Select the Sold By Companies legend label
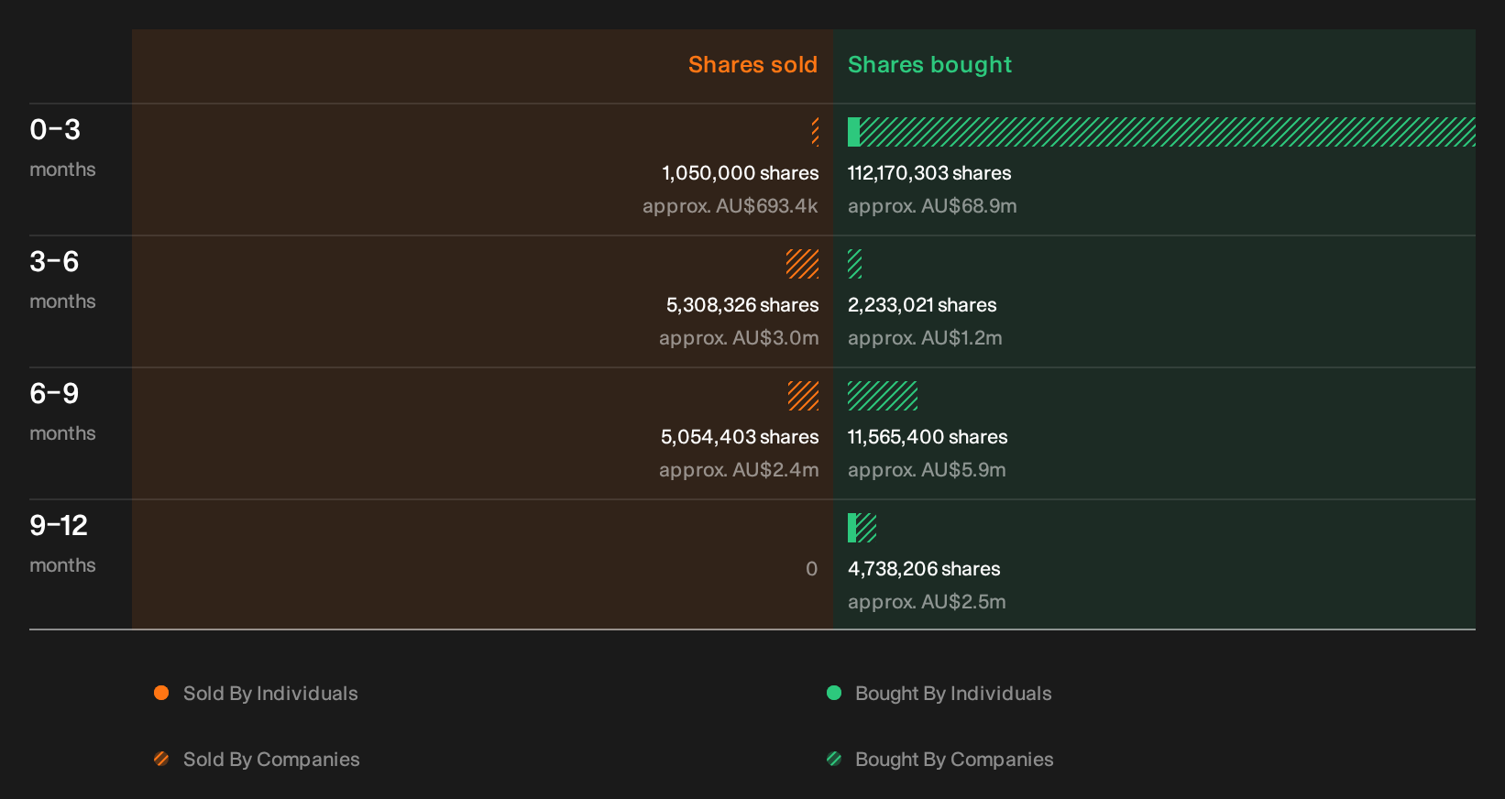The image size is (1505, 799). [x=271, y=760]
